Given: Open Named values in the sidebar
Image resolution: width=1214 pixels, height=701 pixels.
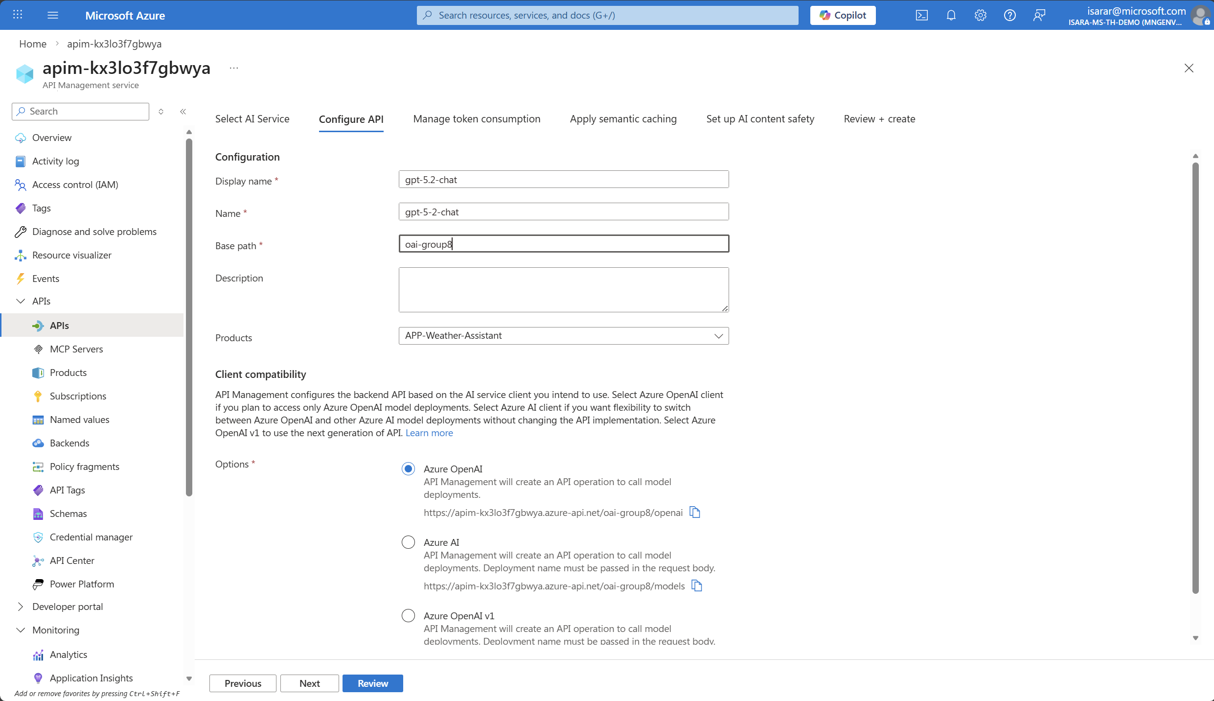Looking at the screenshot, I should click(x=79, y=420).
